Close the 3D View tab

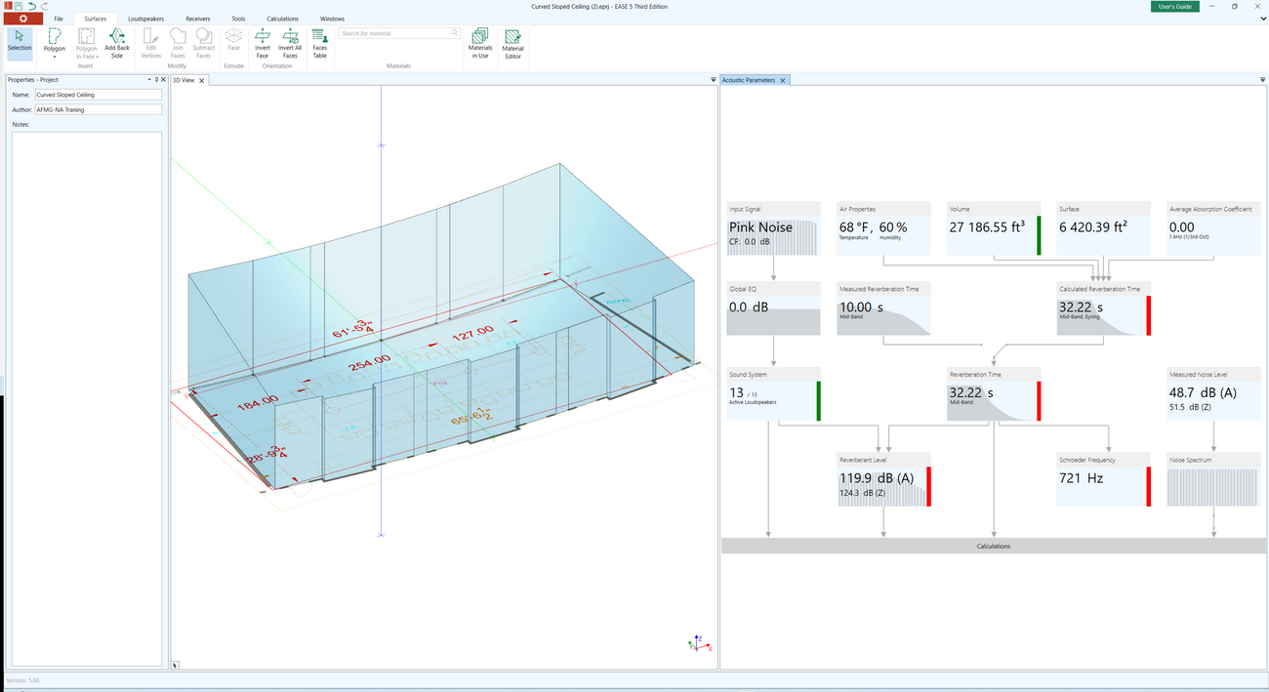pos(202,80)
